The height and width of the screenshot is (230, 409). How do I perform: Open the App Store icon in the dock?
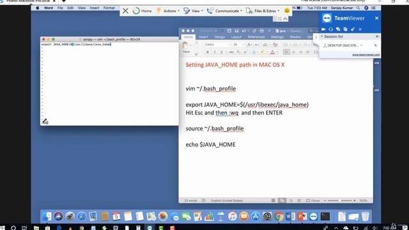(x=256, y=216)
